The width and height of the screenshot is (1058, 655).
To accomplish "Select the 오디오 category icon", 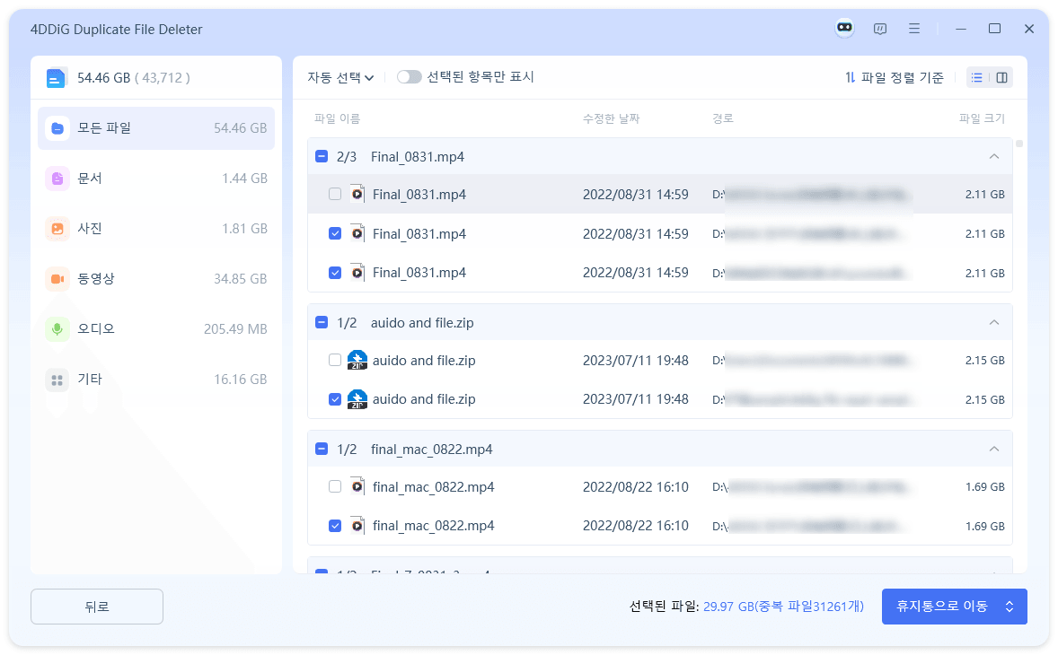I will 57,328.
